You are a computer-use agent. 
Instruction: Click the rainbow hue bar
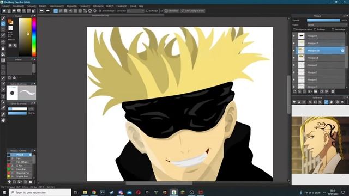[x=34, y=37]
